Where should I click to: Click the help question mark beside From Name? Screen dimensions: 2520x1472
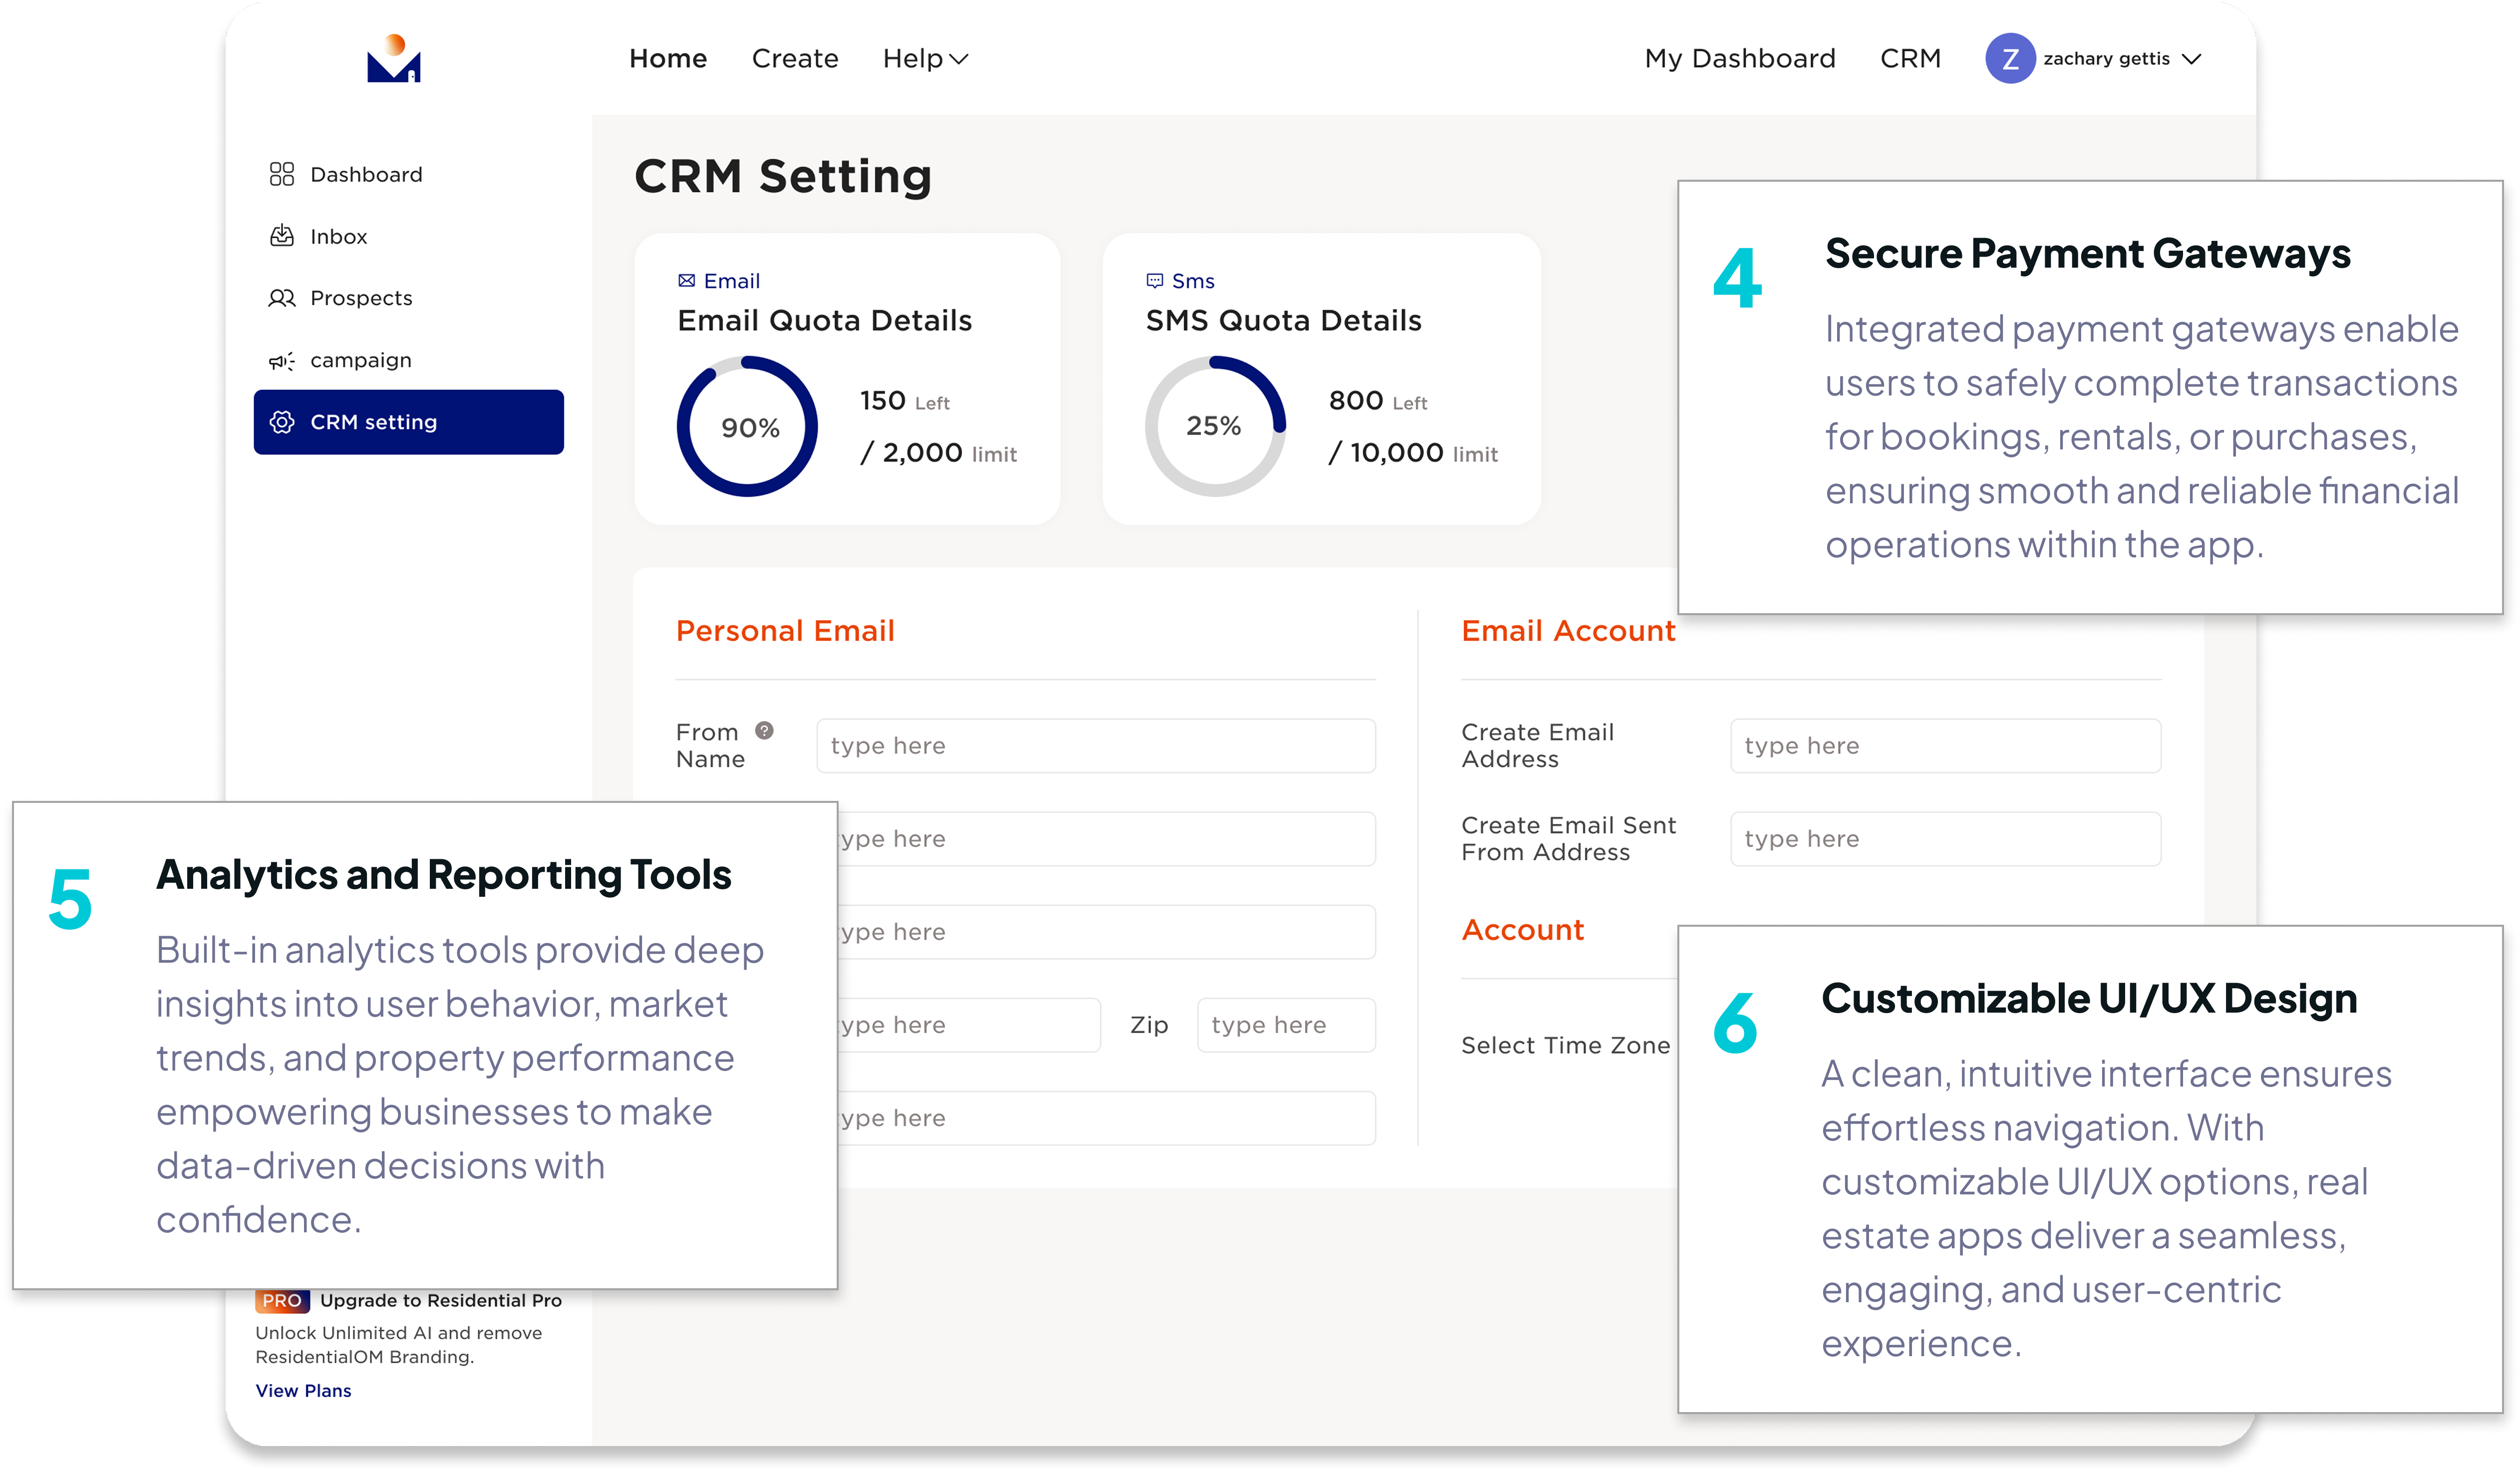[x=764, y=731]
